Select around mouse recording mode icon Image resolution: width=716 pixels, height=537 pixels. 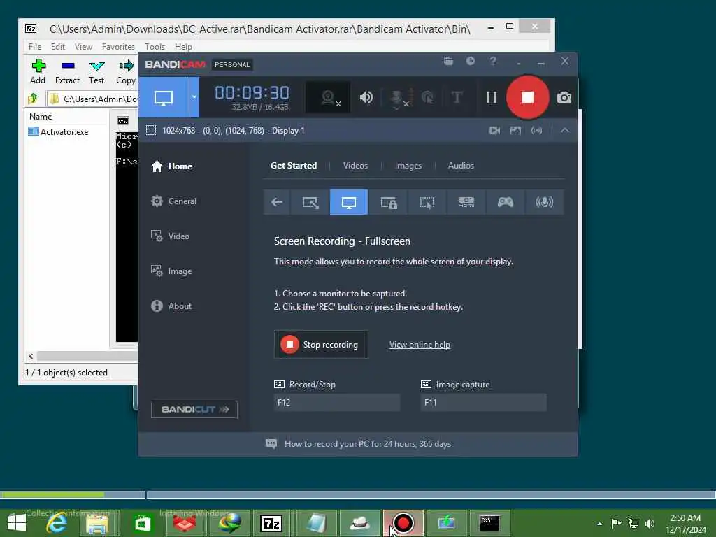[427, 202]
